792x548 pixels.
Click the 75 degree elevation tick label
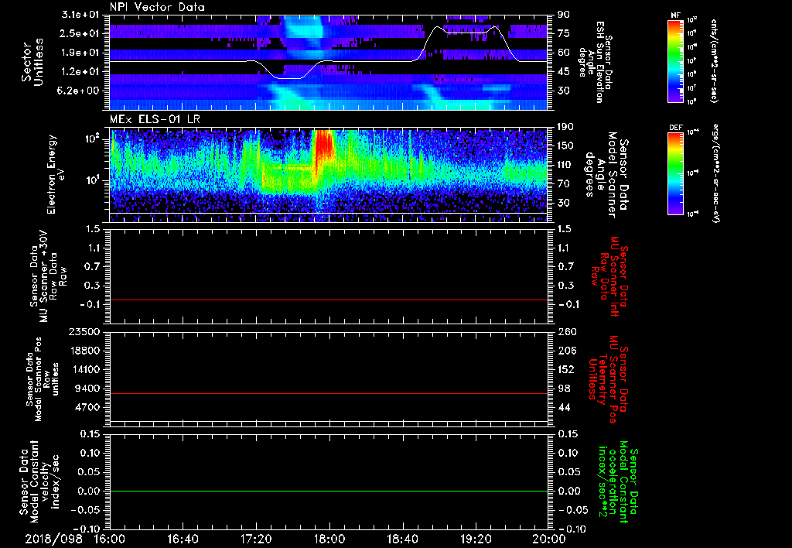(563, 33)
